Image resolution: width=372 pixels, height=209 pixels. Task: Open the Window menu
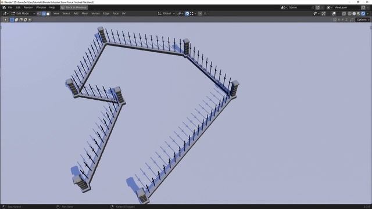pos(41,8)
